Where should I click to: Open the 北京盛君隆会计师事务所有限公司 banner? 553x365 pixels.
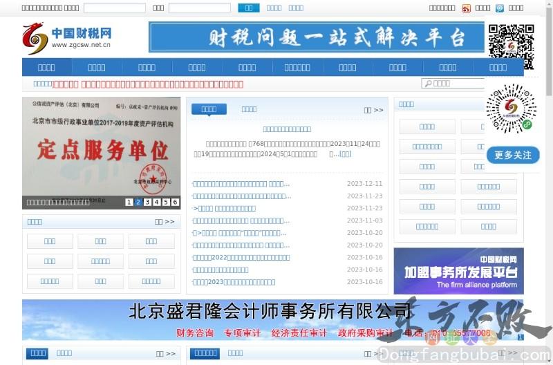[x=272, y=320]
